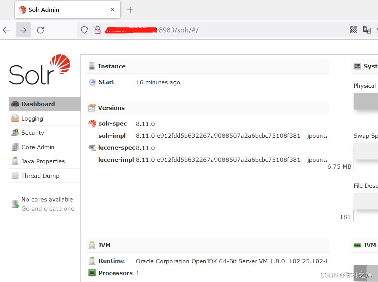Click the Versions section heading
Screen dimensions: 378x282
111,108
